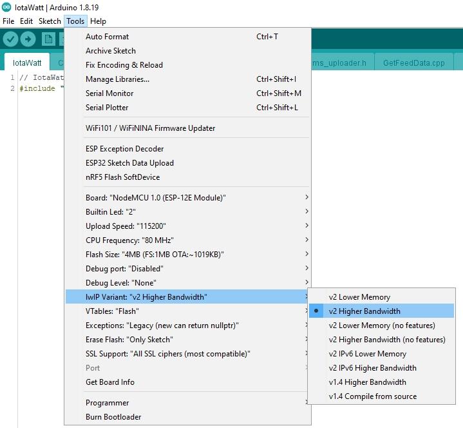
Task: Expand the SSL Support submenu
Action: click(x=188, y=354)
